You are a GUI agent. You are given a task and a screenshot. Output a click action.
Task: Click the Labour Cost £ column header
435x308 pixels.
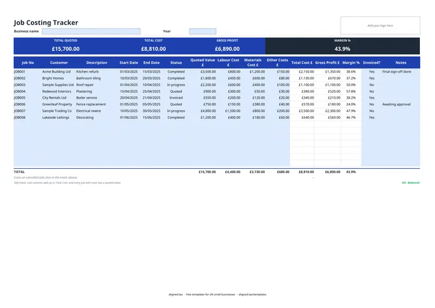pos(228,62)
